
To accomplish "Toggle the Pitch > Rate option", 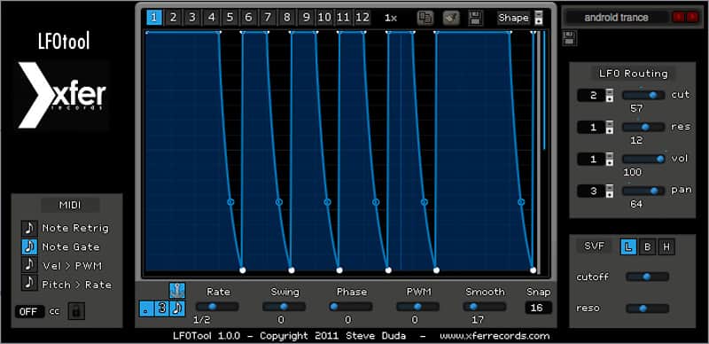I will tap(29, 284).
